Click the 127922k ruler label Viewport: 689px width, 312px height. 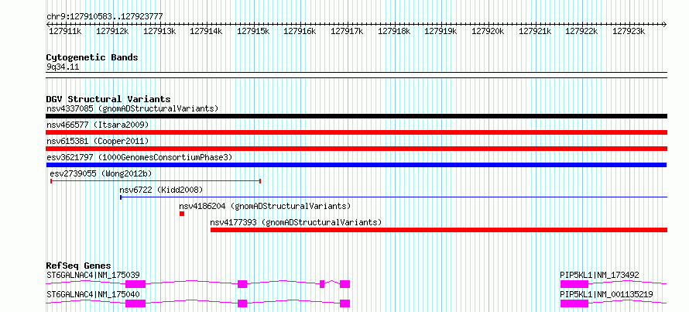(582, 31)
